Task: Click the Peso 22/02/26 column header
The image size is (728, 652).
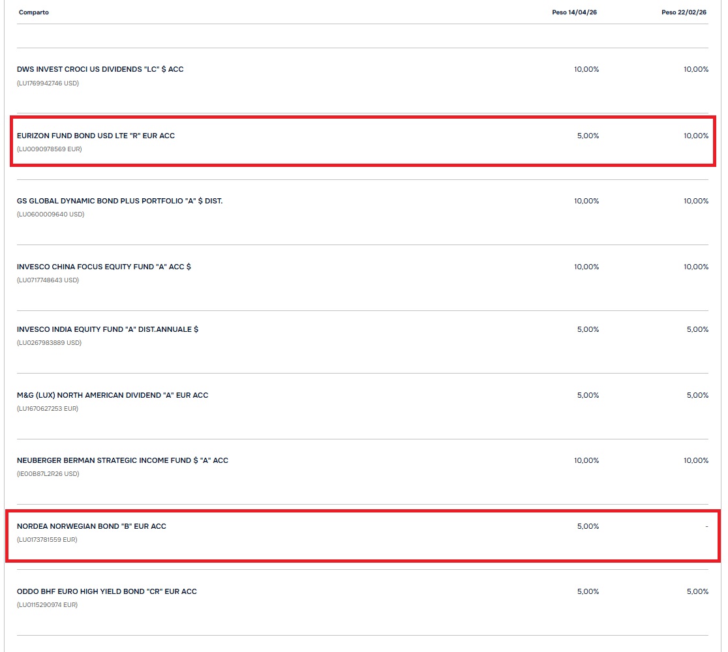Action: coord(684,12)
